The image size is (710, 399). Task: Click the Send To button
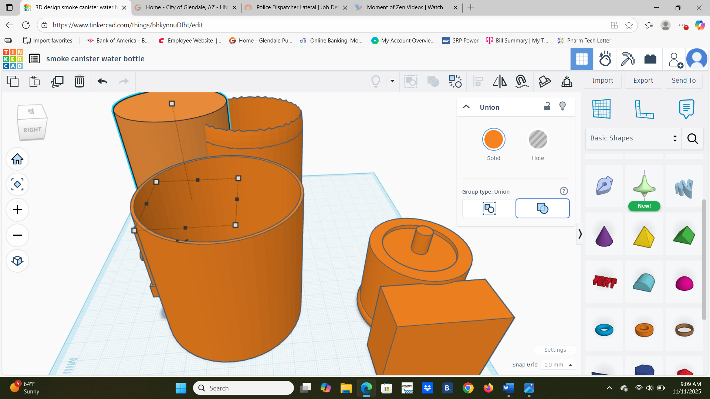click(684, 81)
